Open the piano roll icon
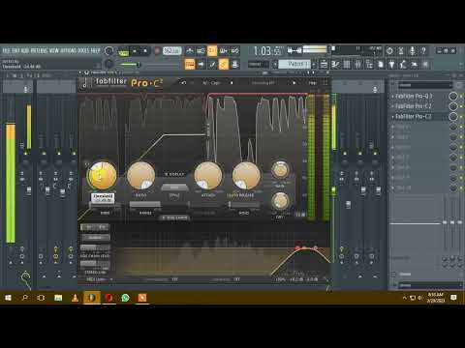The width and height of the screenshot is (465, 348). (x=335, y=64)
